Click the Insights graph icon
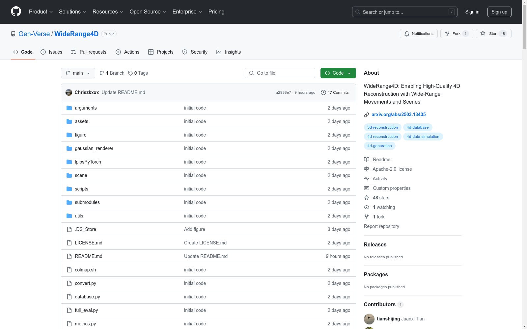 tap(219, 52)
